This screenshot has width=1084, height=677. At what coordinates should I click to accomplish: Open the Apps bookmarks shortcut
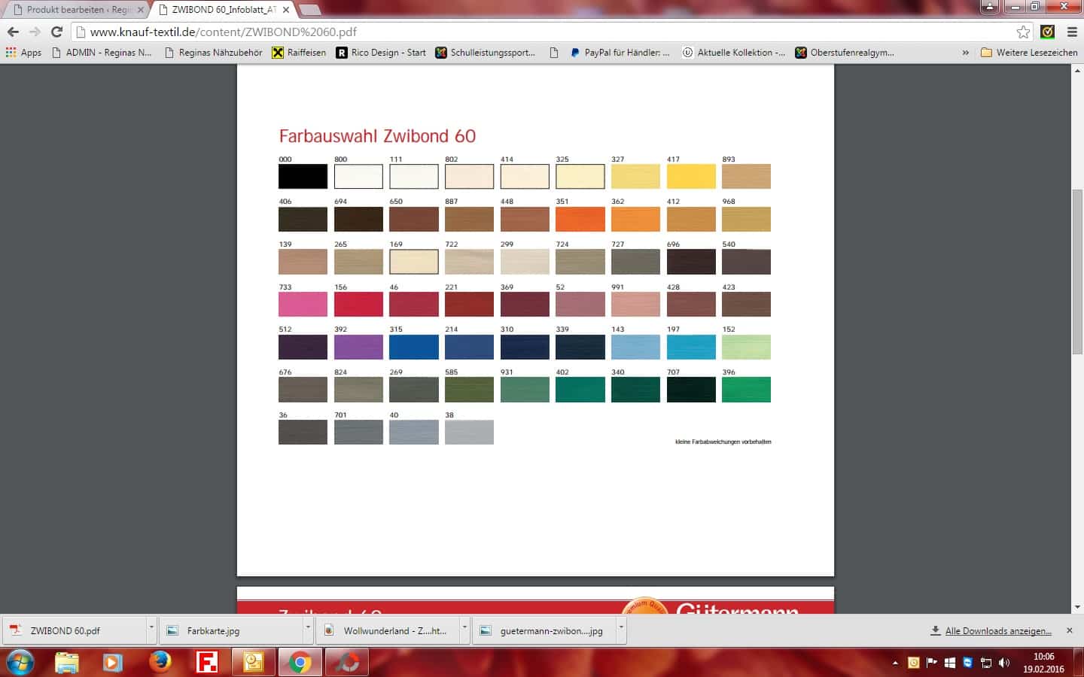click(23, 53)
